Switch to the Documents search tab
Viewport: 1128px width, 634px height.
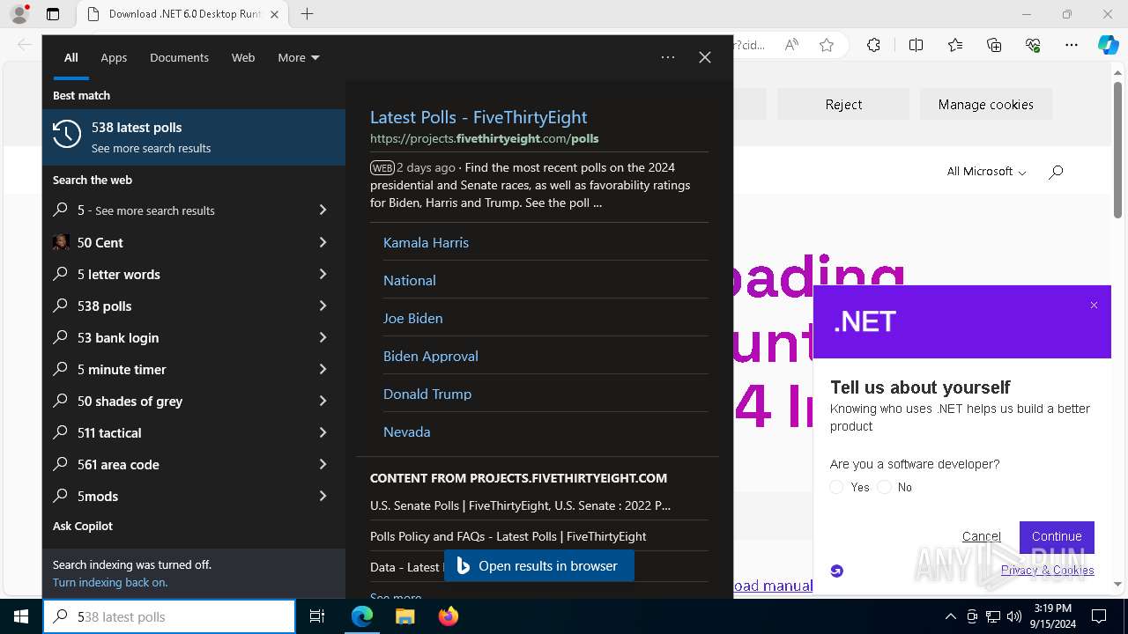[x=179, y=57]
